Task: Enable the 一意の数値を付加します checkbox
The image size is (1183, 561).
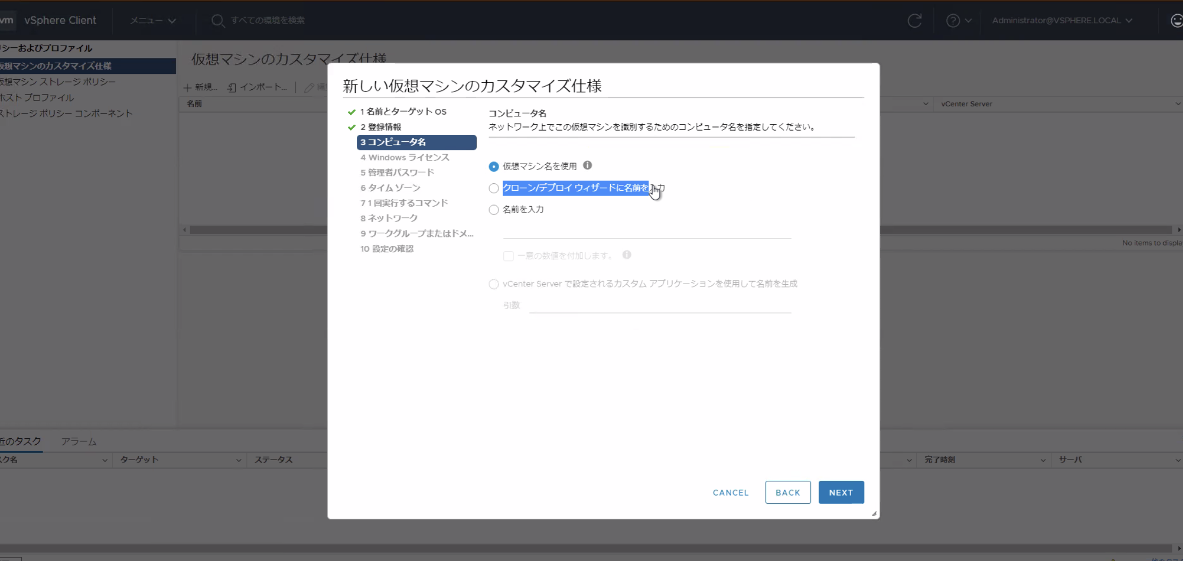Action: (x=508, y=256)
